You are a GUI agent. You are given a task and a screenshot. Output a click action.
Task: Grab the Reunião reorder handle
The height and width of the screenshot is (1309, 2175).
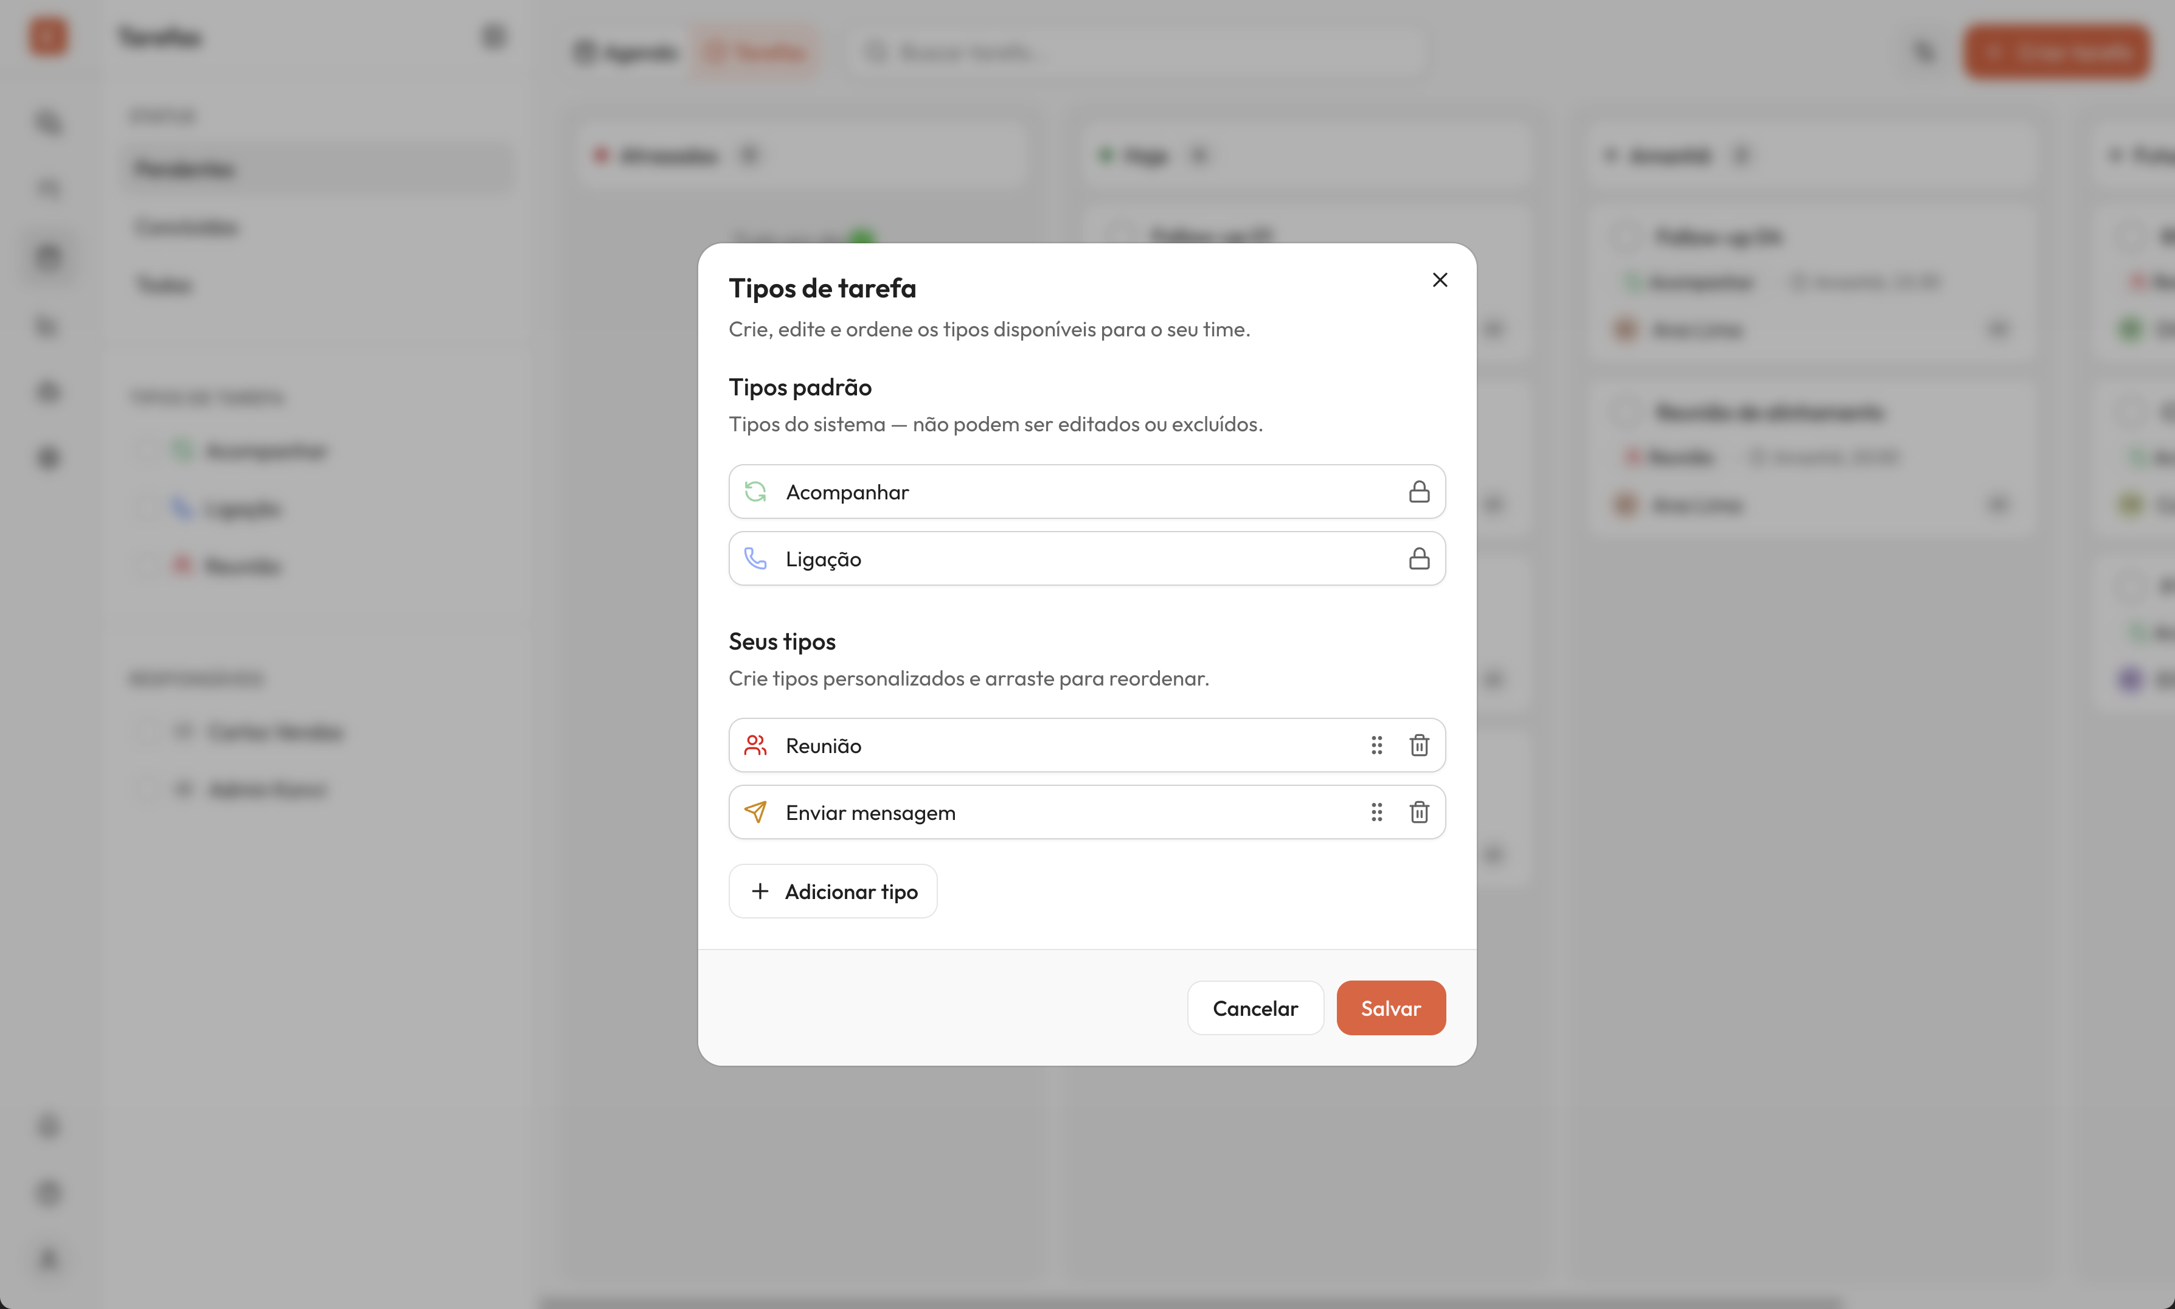(x=1376, y=745)
